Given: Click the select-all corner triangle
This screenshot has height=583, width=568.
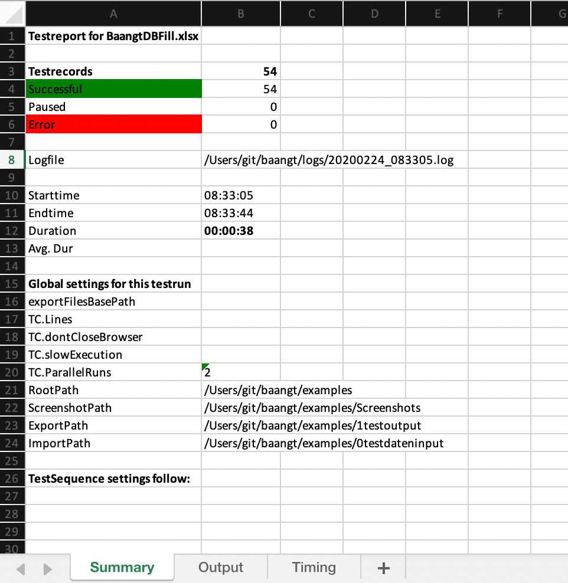Looking at the screenshot, I should 12,14.
